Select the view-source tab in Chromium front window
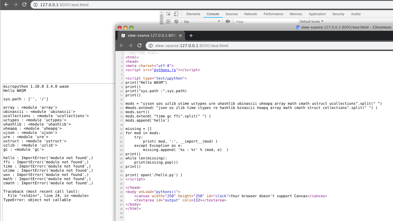Viewport: 393px width, 221px height. pos(151,36)
